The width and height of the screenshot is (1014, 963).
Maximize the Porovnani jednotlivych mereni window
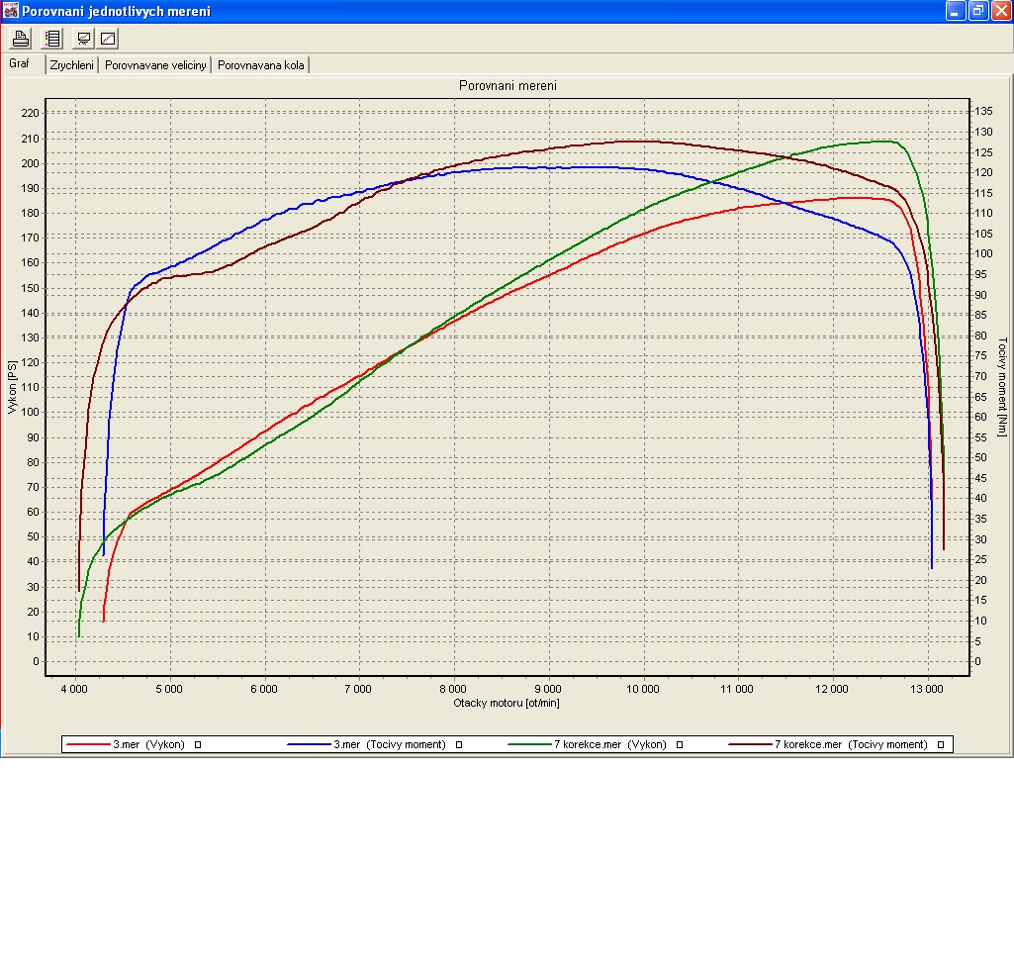coord(977,11)
